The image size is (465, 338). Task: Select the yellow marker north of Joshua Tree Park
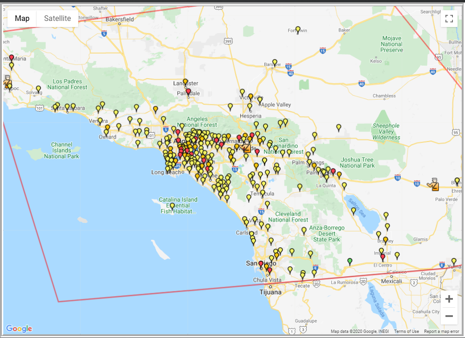click(x=339, y=128)
